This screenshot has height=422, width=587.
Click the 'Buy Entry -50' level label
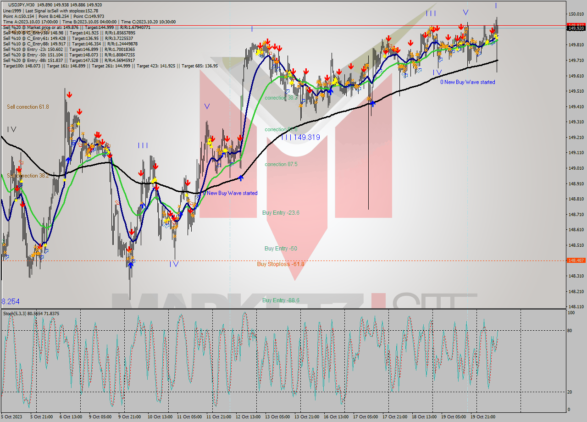click(x=281, y=249)
